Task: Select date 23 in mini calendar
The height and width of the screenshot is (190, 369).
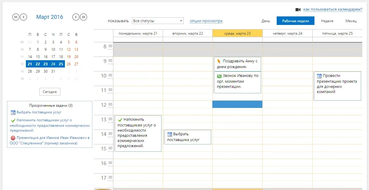Action: [x=45, y=64]
